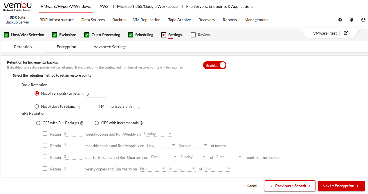Open the Recovery menu

(207, 20)
